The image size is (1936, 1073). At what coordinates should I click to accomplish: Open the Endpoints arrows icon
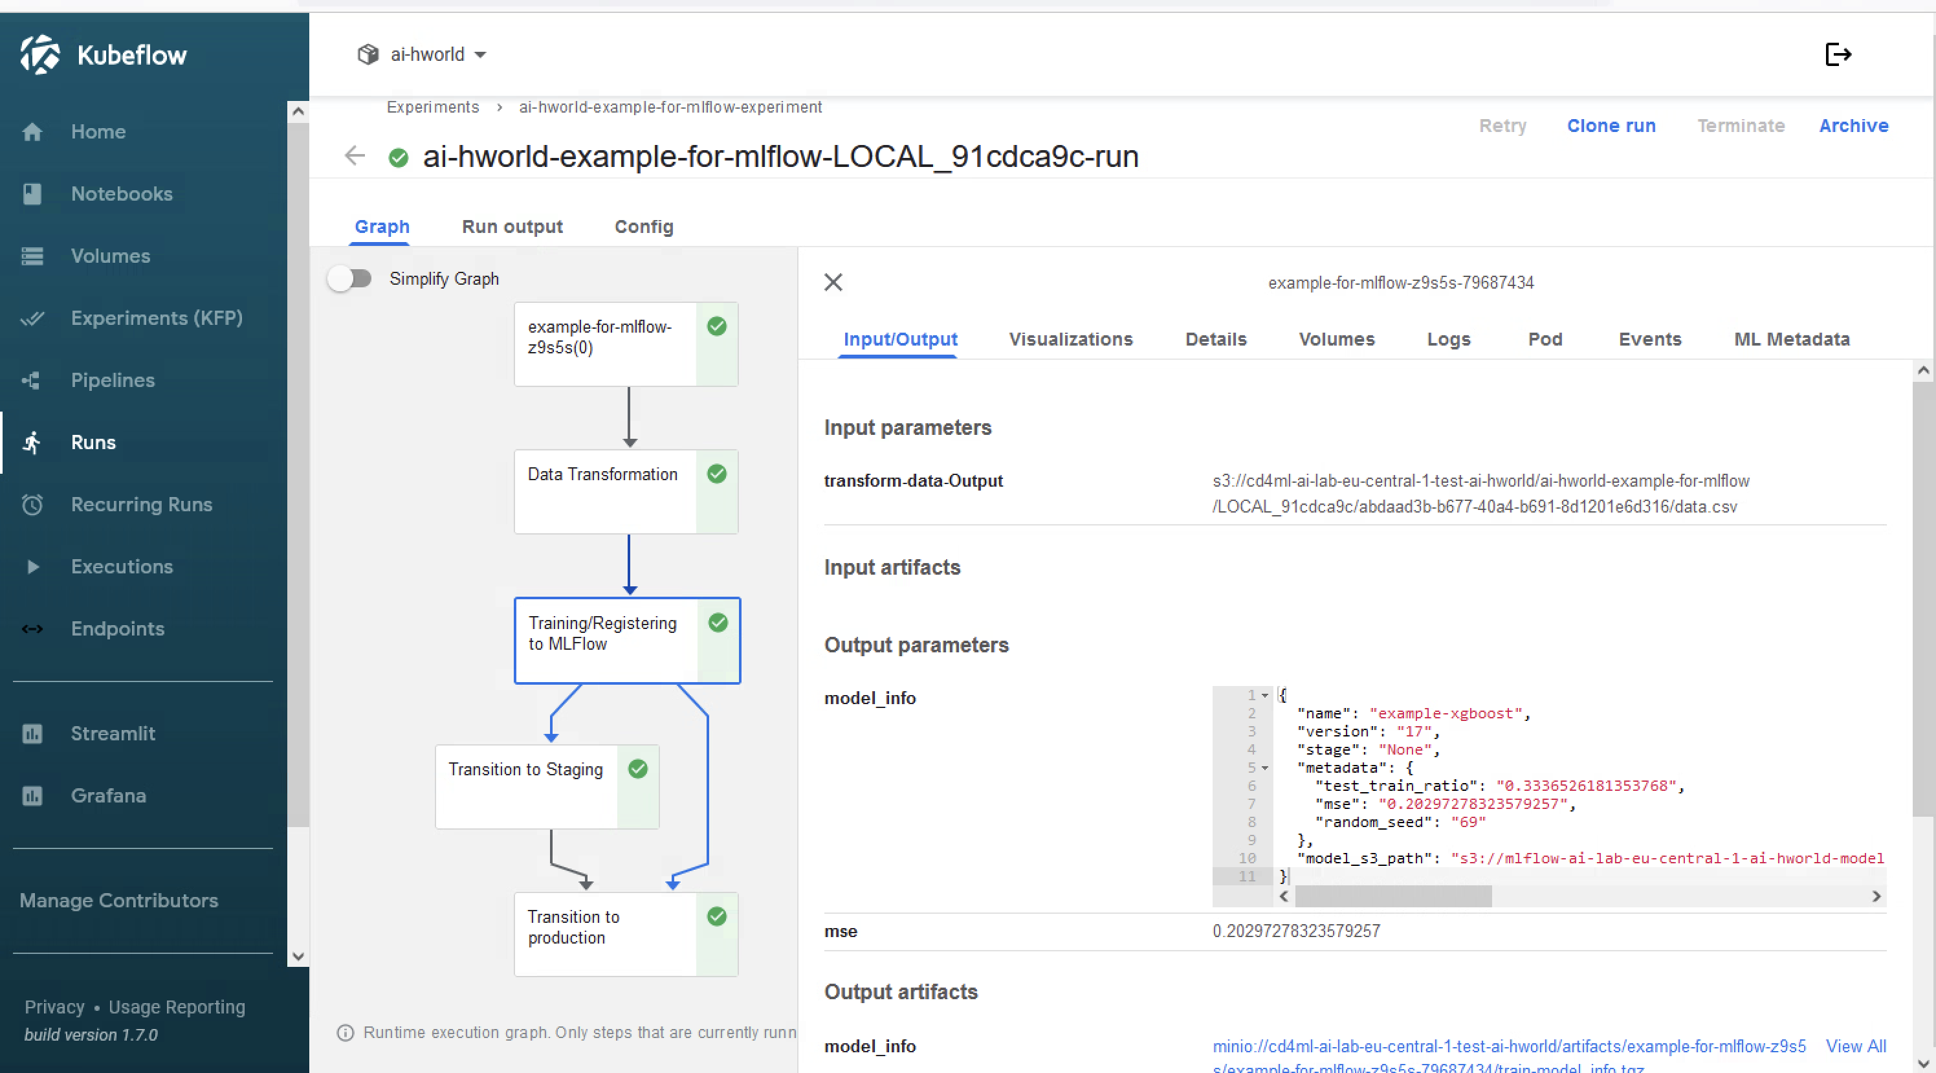pos(32,628)
